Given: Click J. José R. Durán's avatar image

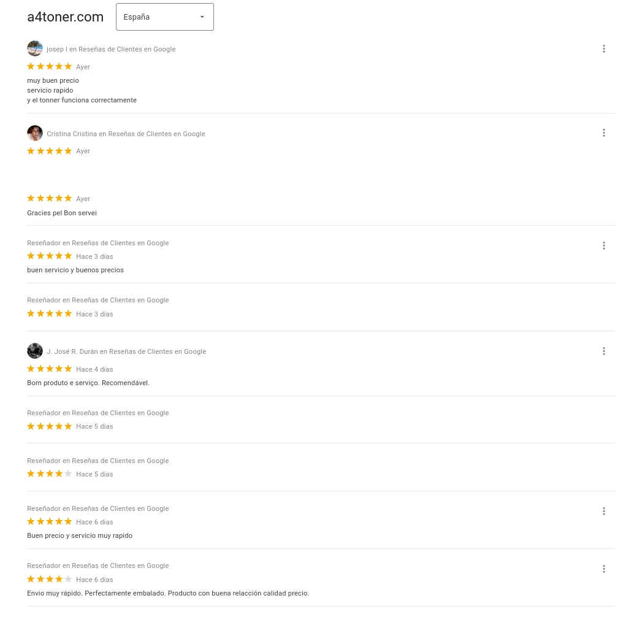Looking at the screenshot, I should pyautogui.click(x=35, y=351).
